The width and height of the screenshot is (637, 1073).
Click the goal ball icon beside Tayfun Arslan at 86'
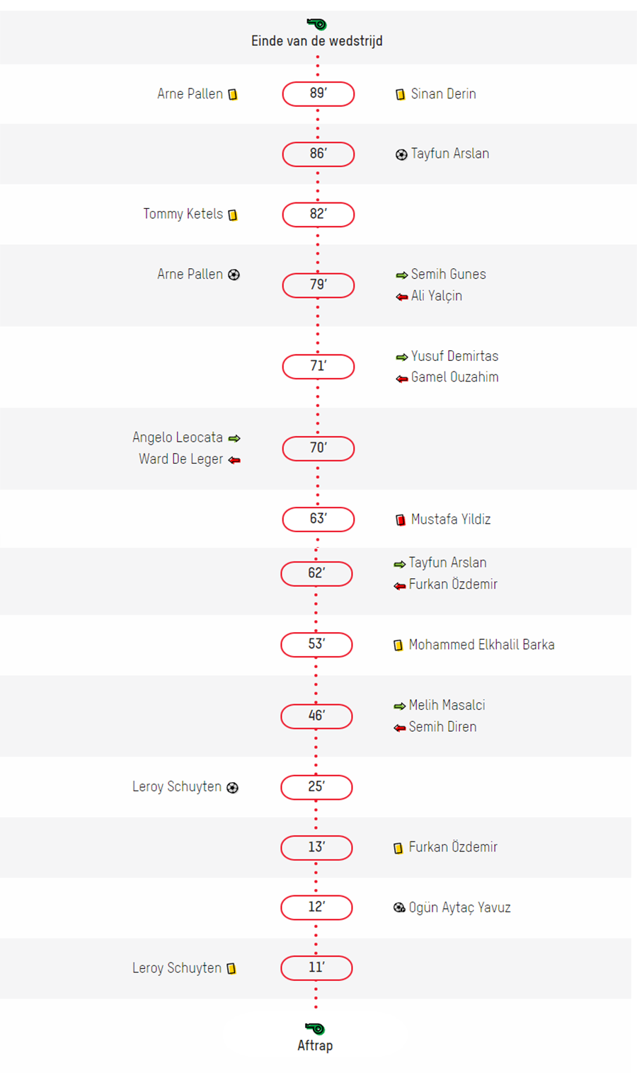tap(401, 154)
